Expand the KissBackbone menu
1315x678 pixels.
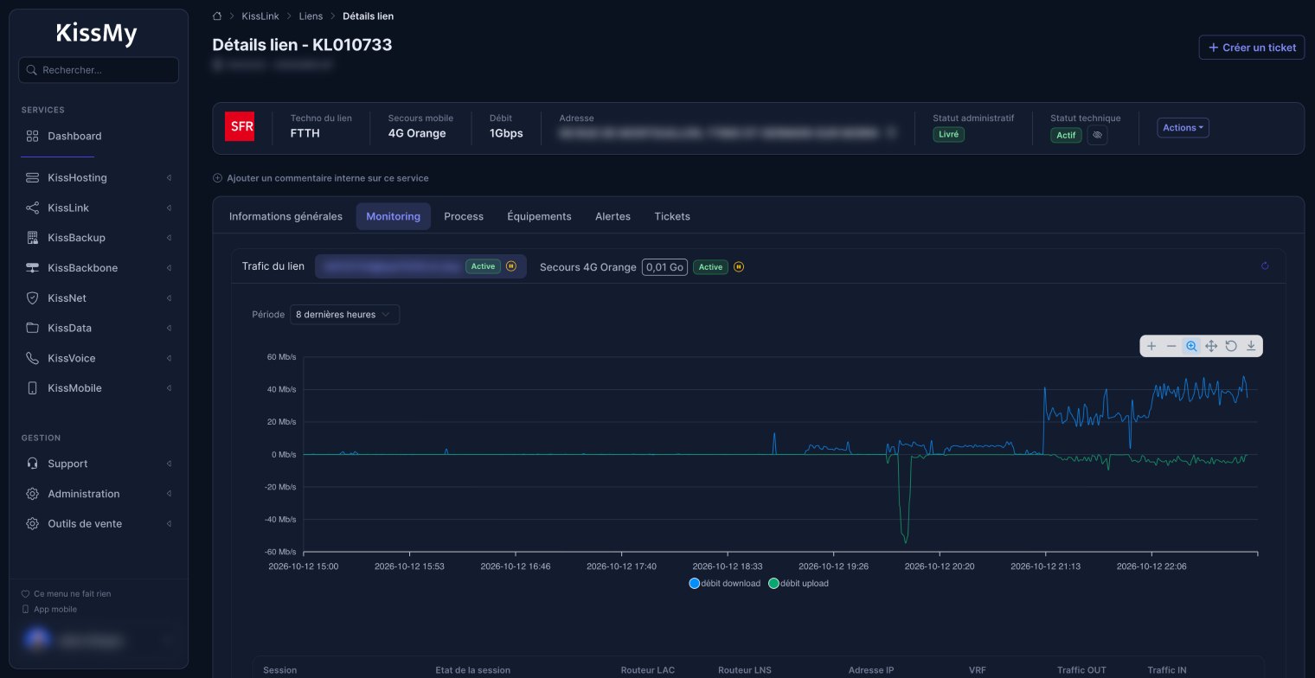(x=99, y=268)
